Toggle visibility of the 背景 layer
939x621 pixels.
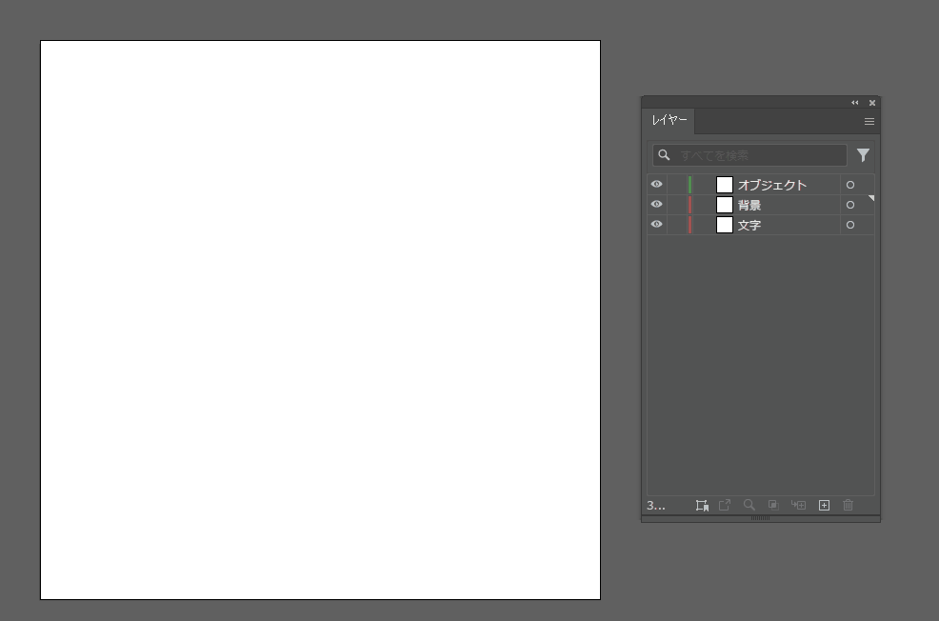pyautogui.click(x=656, y=205)
